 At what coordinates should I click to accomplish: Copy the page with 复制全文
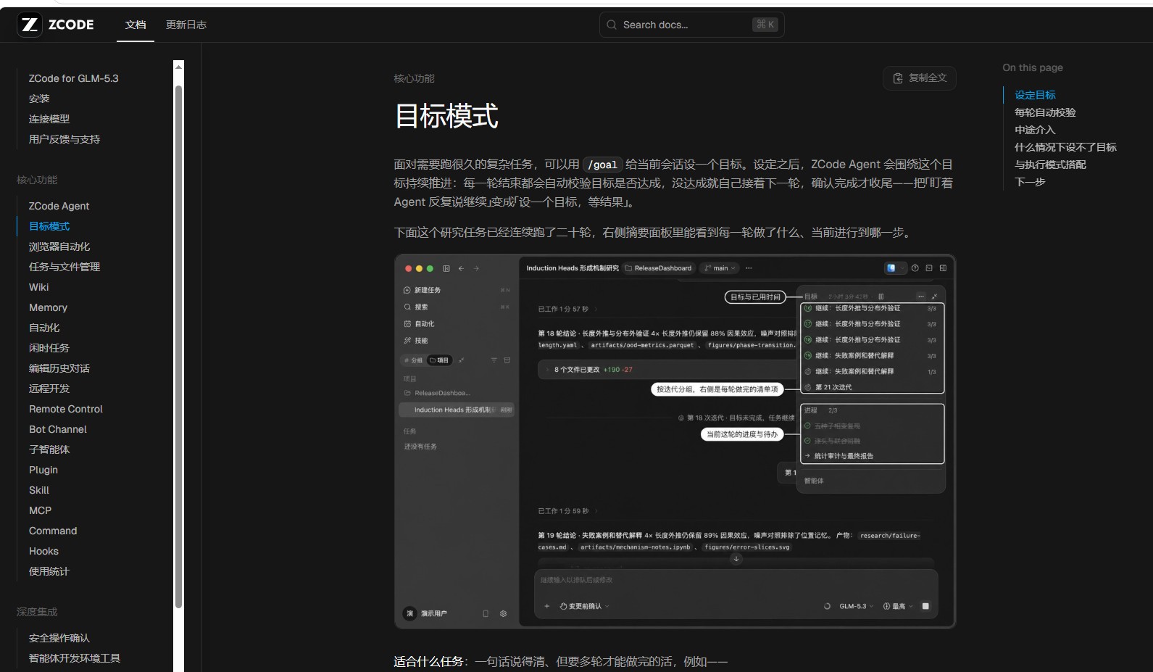click(x=920, y=78)
